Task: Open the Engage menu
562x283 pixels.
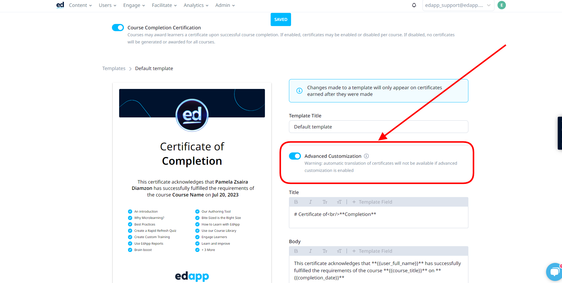Action: coord(134,5)
